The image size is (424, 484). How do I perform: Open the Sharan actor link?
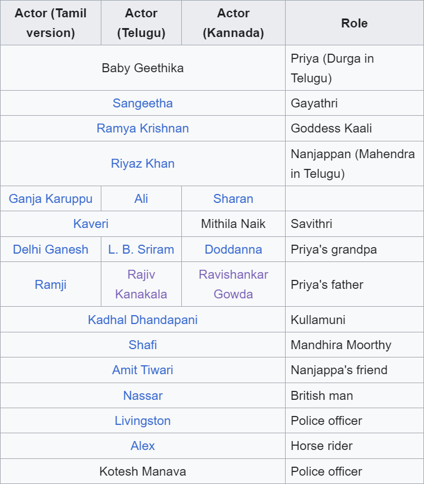[233, 199]
